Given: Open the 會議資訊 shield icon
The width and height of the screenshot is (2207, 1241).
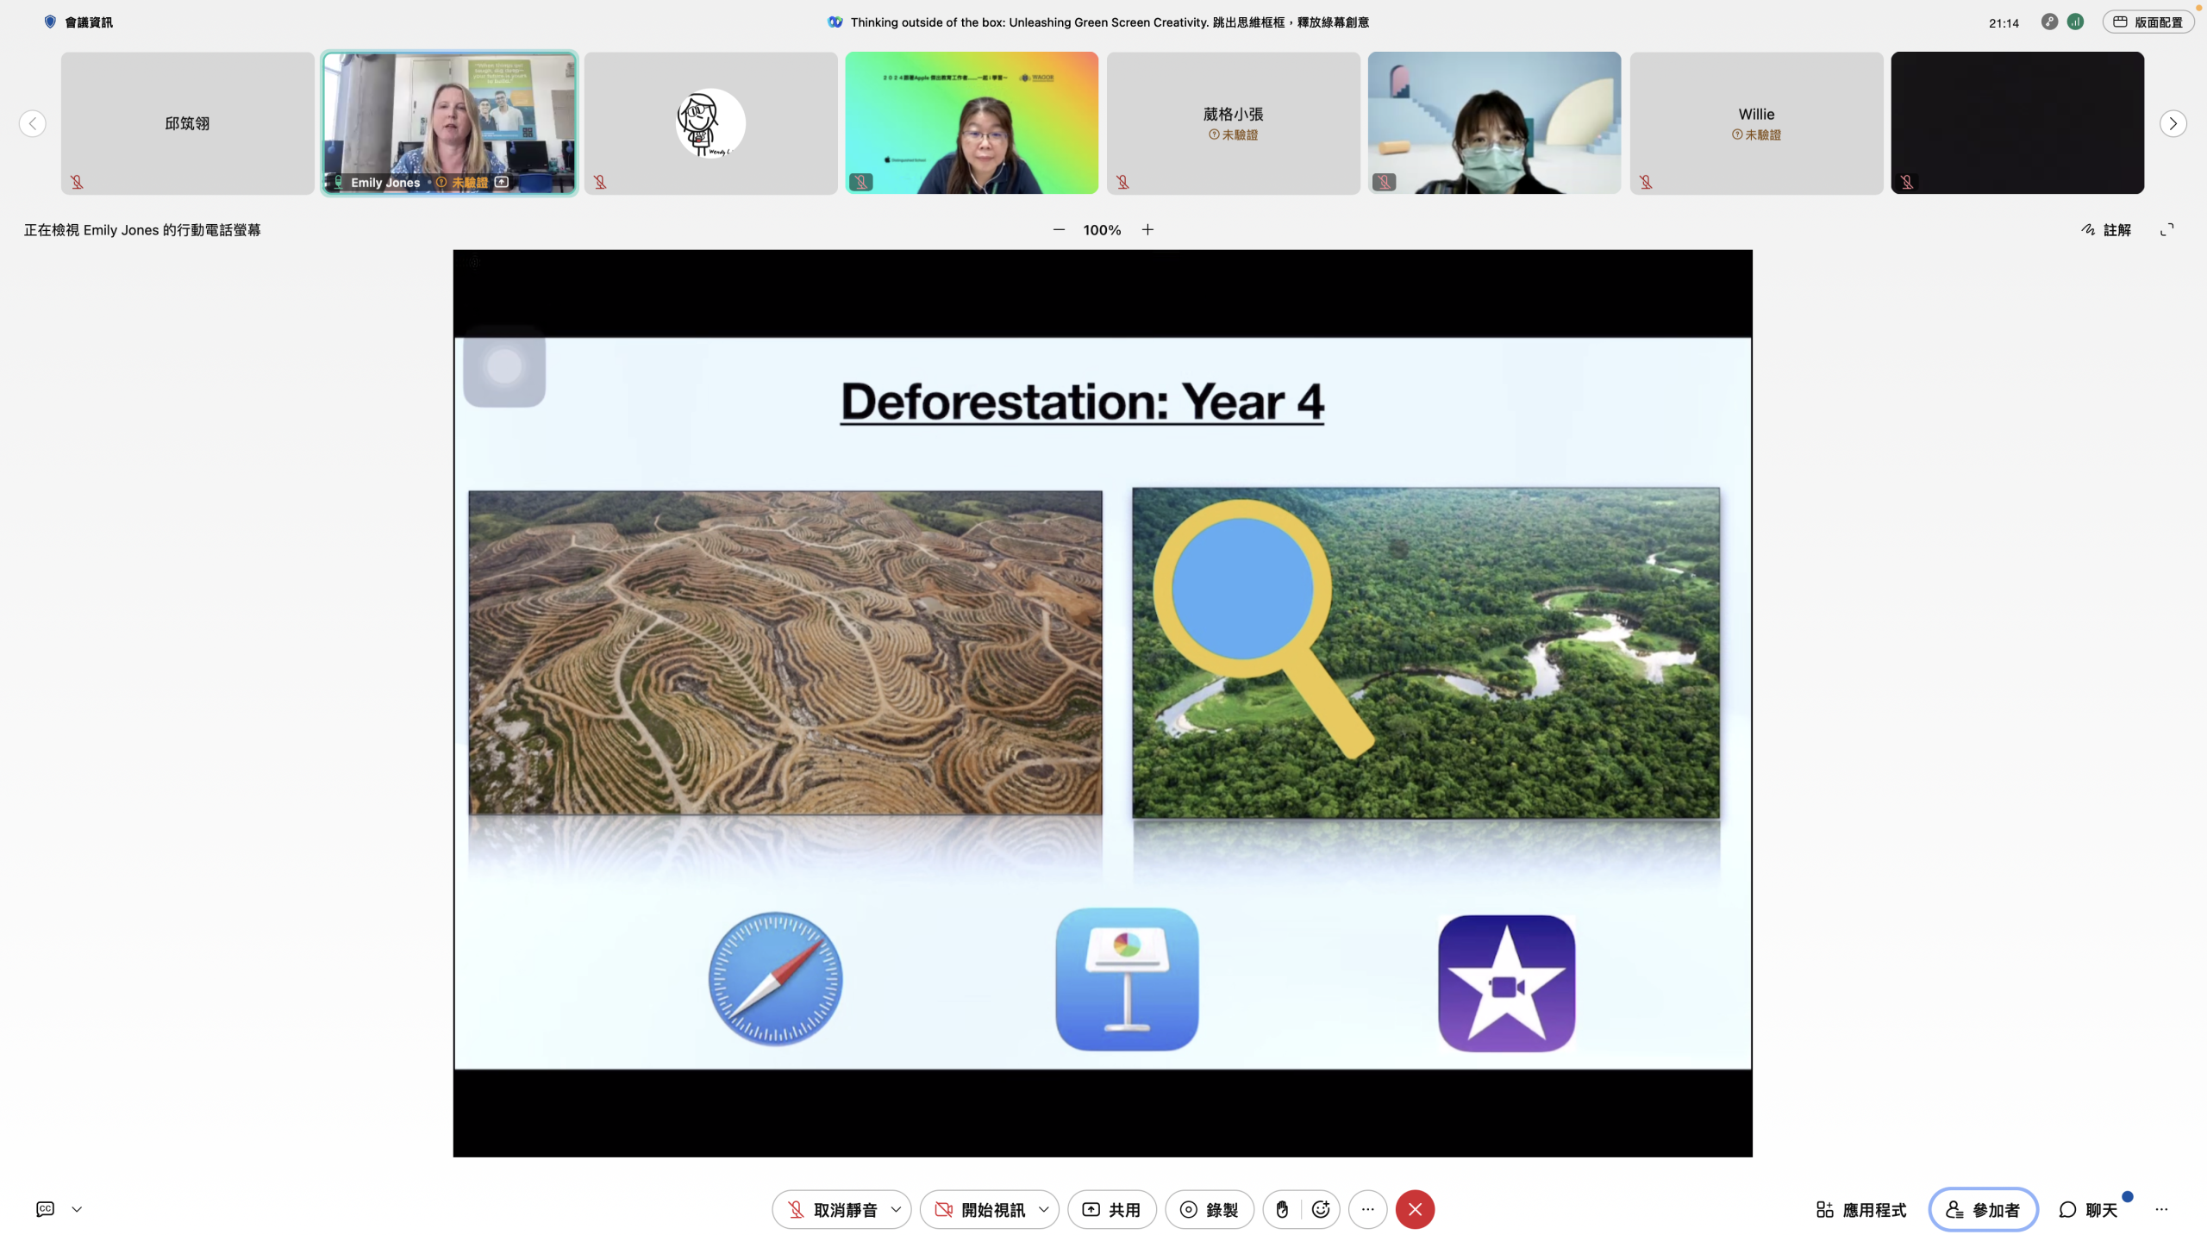Looking at the screenshot, I should point(50,22).
